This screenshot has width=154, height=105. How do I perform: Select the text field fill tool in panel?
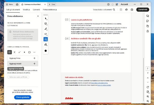point(10,52)
